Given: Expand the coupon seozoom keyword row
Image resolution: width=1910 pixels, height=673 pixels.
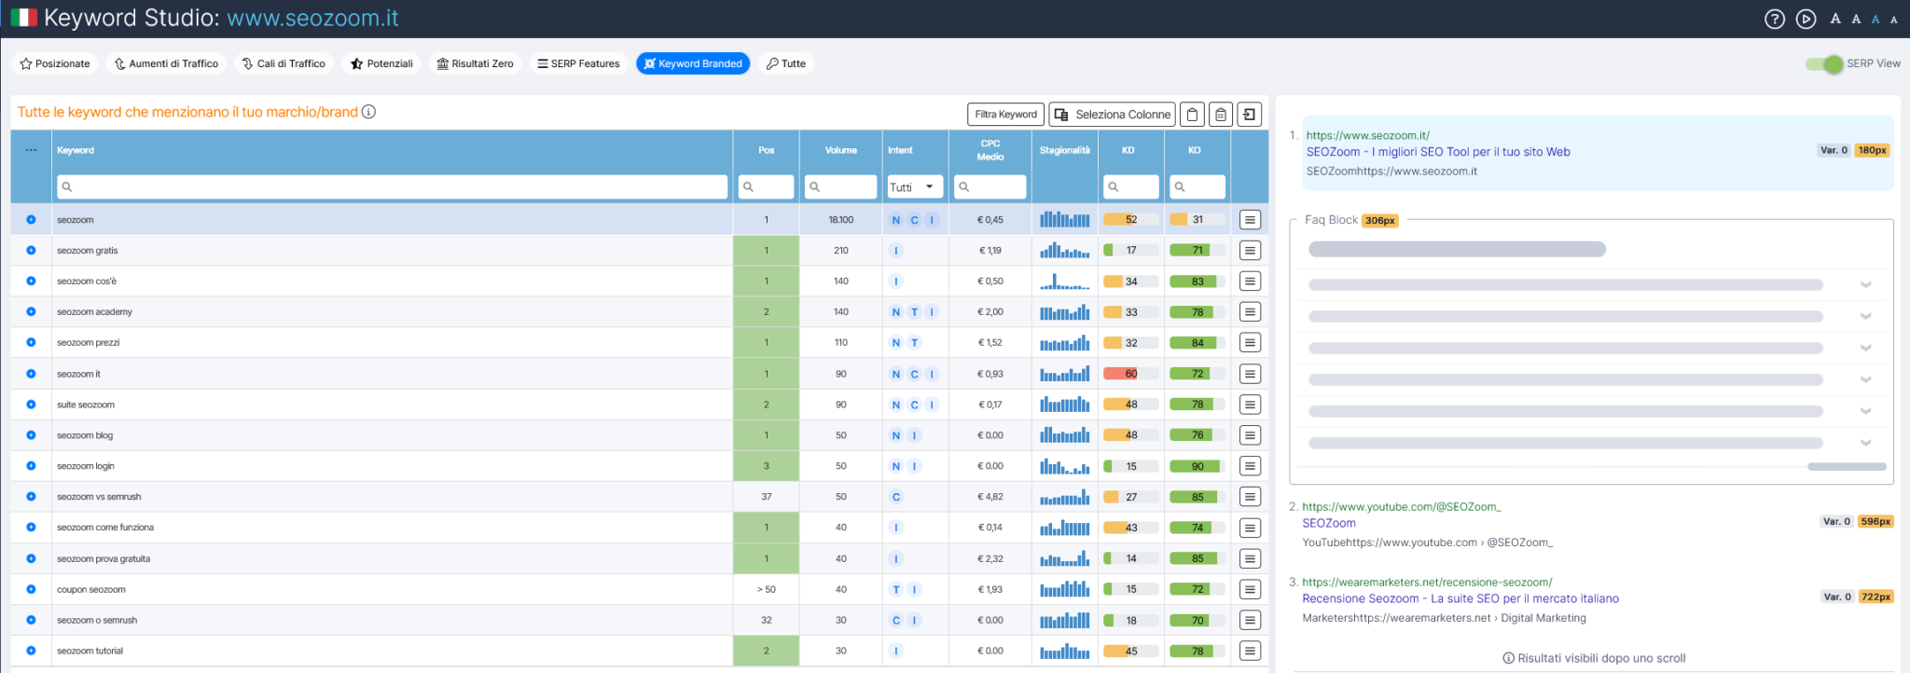Looking at the screenshot, I should [x=31, y=589].
